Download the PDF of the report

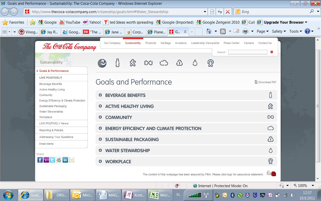tap(266, 82)
